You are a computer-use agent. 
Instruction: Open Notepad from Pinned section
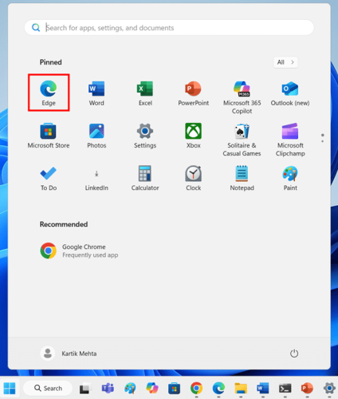pyautogui.click(x=242, y=178)
